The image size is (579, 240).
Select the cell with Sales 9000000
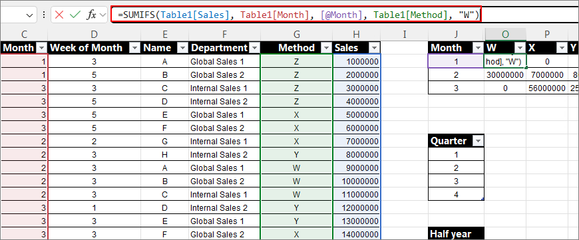(356, 168)
